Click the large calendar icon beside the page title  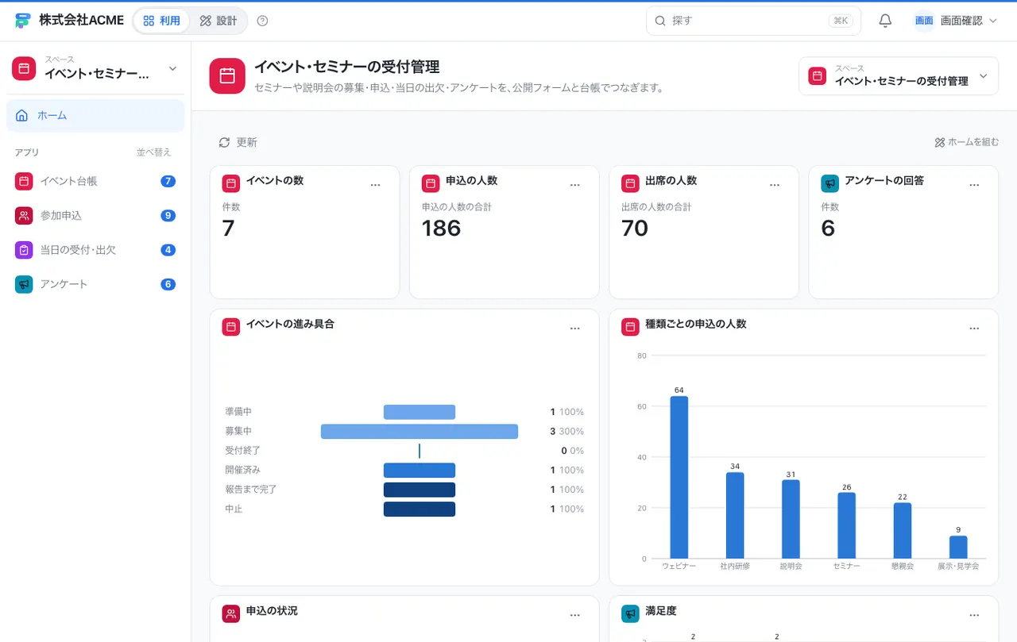coord(227,76)
